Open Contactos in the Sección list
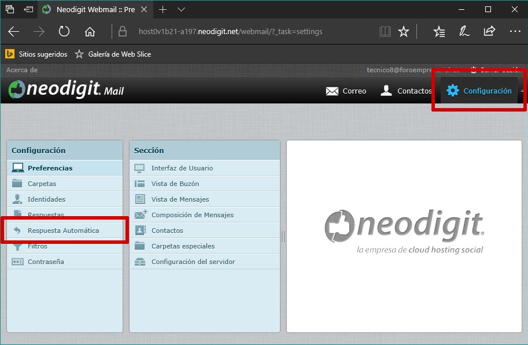 pyautogui.click(x=205, y=231)
